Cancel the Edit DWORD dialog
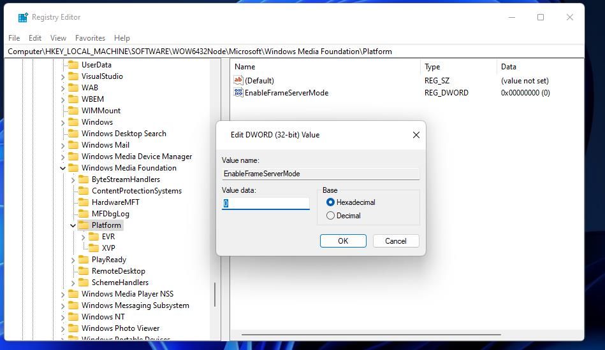Viewport: 605px width, 350px height. point(396,241)
